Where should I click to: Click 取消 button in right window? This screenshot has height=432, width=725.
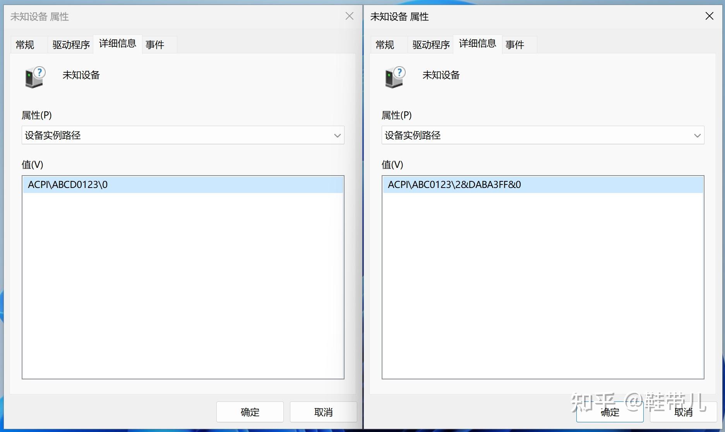684,412
